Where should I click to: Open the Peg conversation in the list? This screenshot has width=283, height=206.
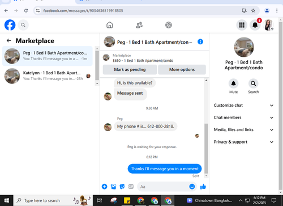click(x=48, y=56)
